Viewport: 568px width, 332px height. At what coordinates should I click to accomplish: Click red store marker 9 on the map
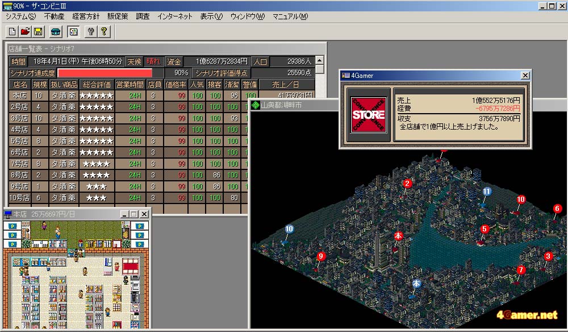point(321,256)
